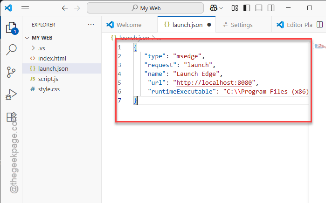Screen dimensions: 326x203
Task: Collapse the MY WEB folder section
Action: tap(42, 38)
